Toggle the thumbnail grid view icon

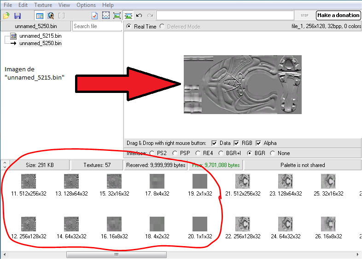[x=40, y=16]
